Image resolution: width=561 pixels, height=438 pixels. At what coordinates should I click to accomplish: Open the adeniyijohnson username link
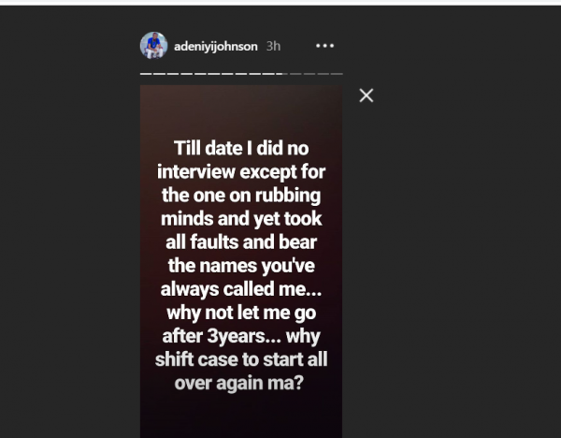(x=216, y=46)
